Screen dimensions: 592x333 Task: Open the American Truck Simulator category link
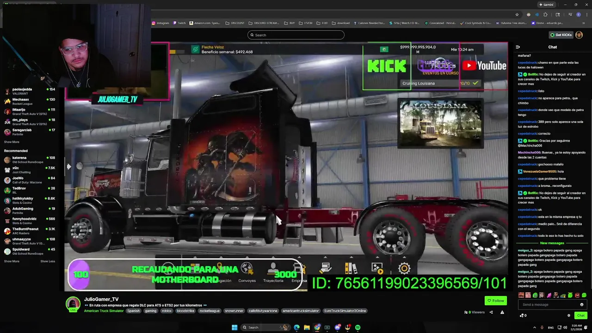(104, 311)
